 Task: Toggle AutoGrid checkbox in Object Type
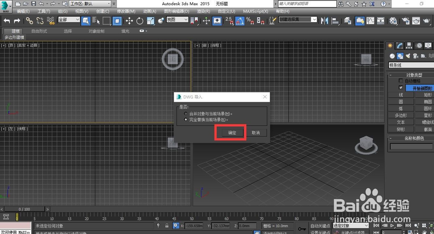pyautogui.click(x=401, y=81)
